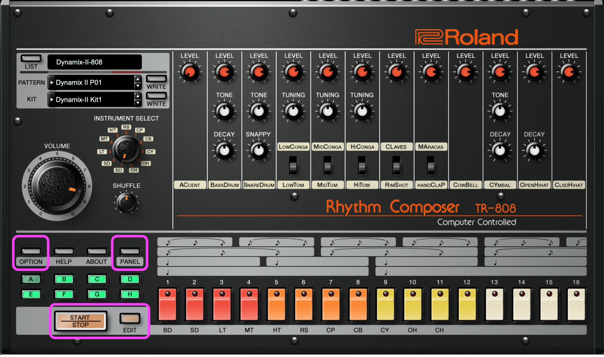This screenshot has width=604, height=357.
Task: Click the INSTRUMENT SELECT rotary knob
Action: [x=126, y=149]
